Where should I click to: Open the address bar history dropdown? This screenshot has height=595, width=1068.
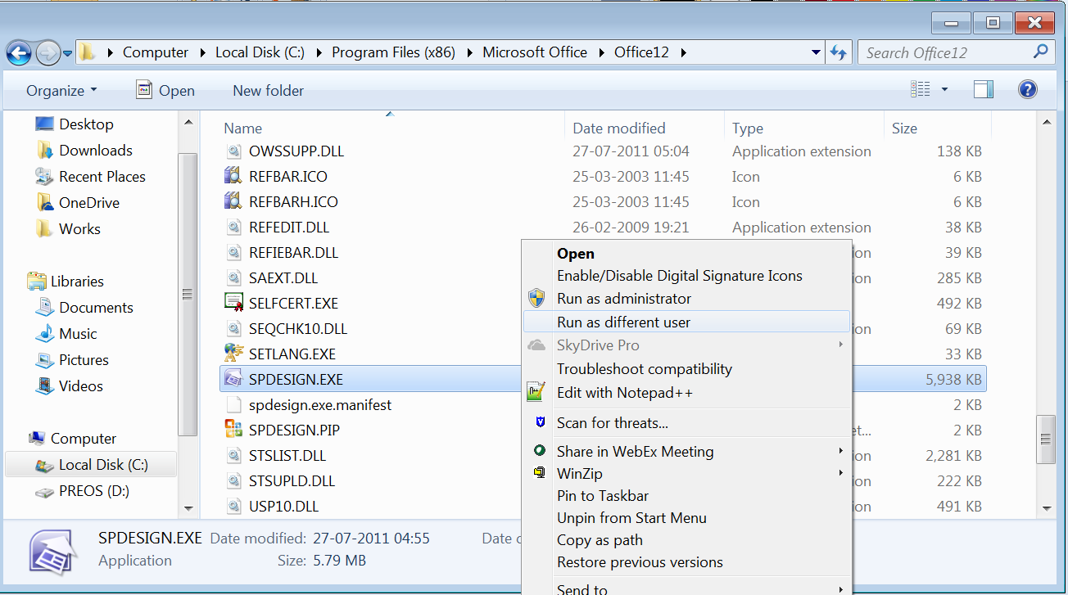816,52
